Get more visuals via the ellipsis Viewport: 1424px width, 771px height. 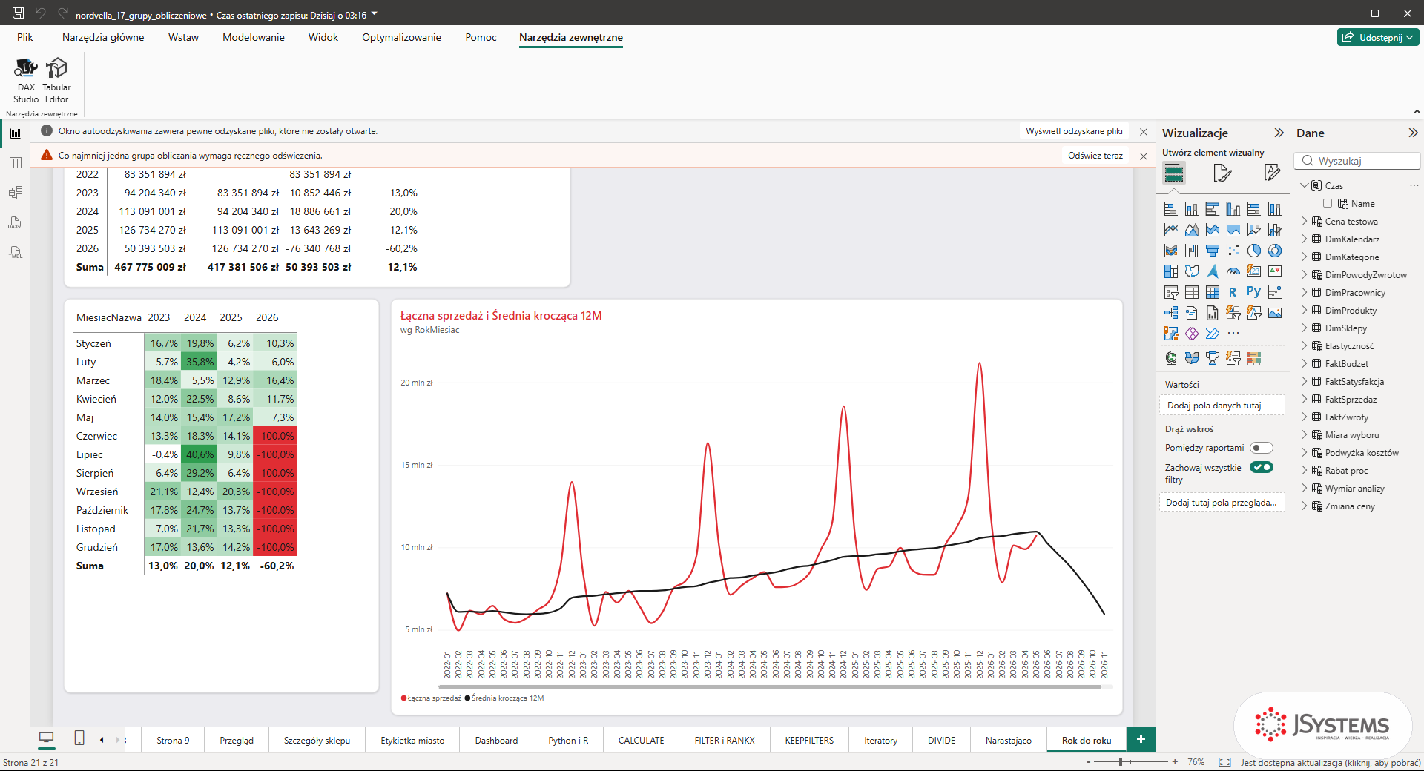pyautogui.click(x=1233, y=334)
